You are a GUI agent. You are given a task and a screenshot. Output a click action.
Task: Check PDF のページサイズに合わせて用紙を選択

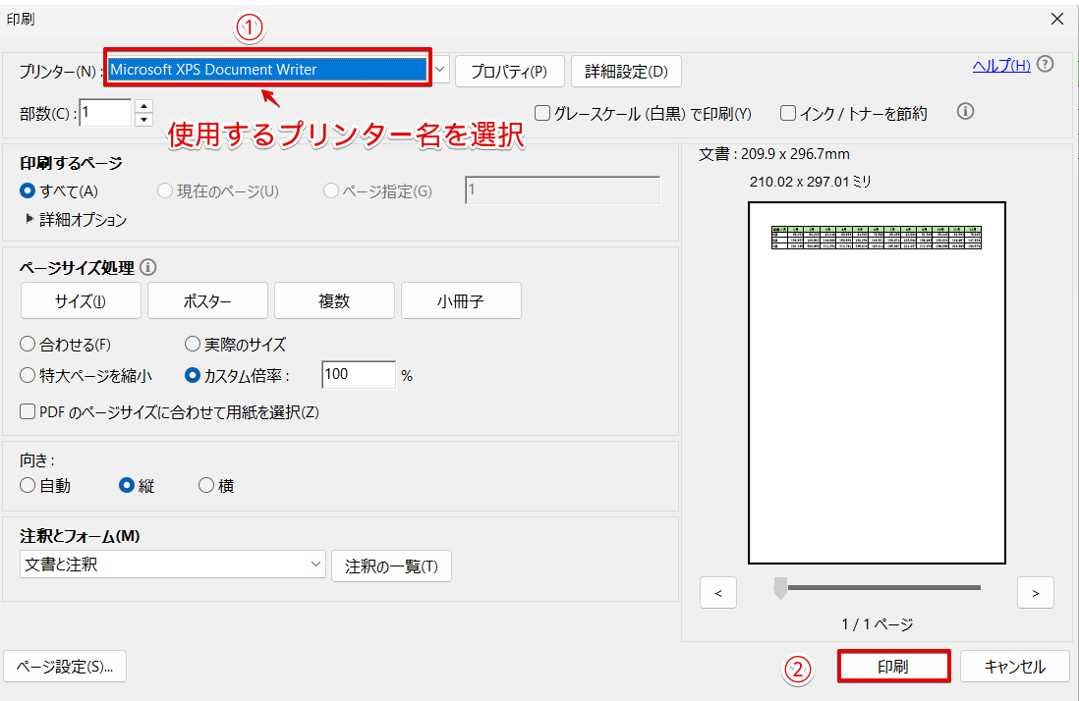tap(27, 411)
